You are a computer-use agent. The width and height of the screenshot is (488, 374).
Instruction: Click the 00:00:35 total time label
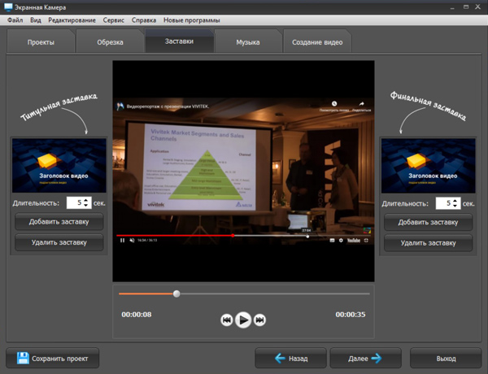pos(351,315)
